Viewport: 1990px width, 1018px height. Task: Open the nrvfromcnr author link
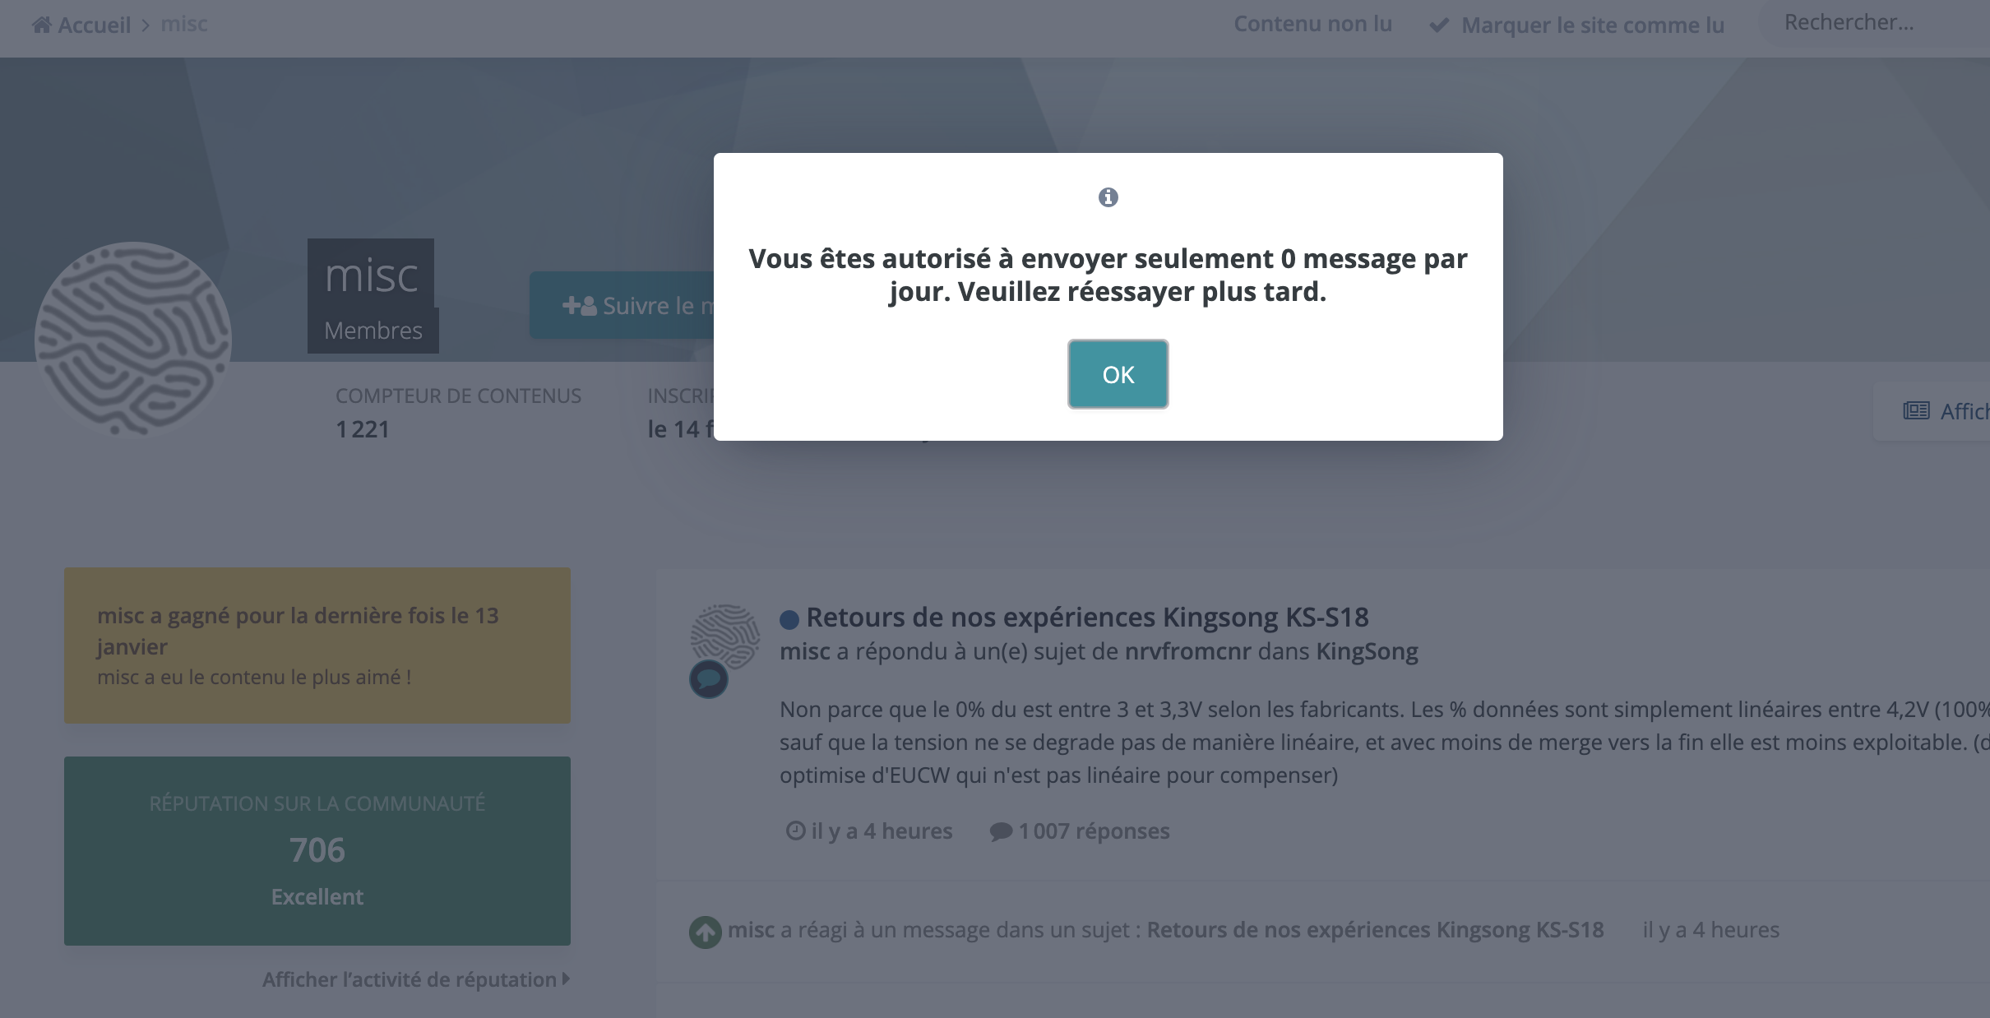[x=1187, y=651]
